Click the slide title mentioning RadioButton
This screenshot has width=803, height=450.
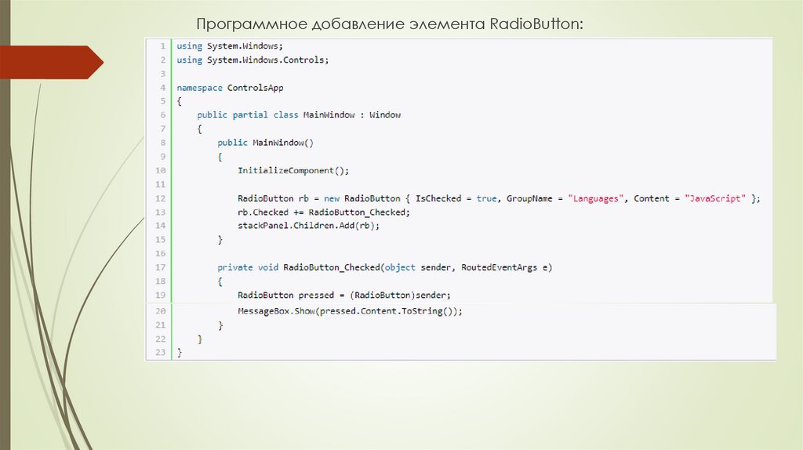click(x=390, y=24)
